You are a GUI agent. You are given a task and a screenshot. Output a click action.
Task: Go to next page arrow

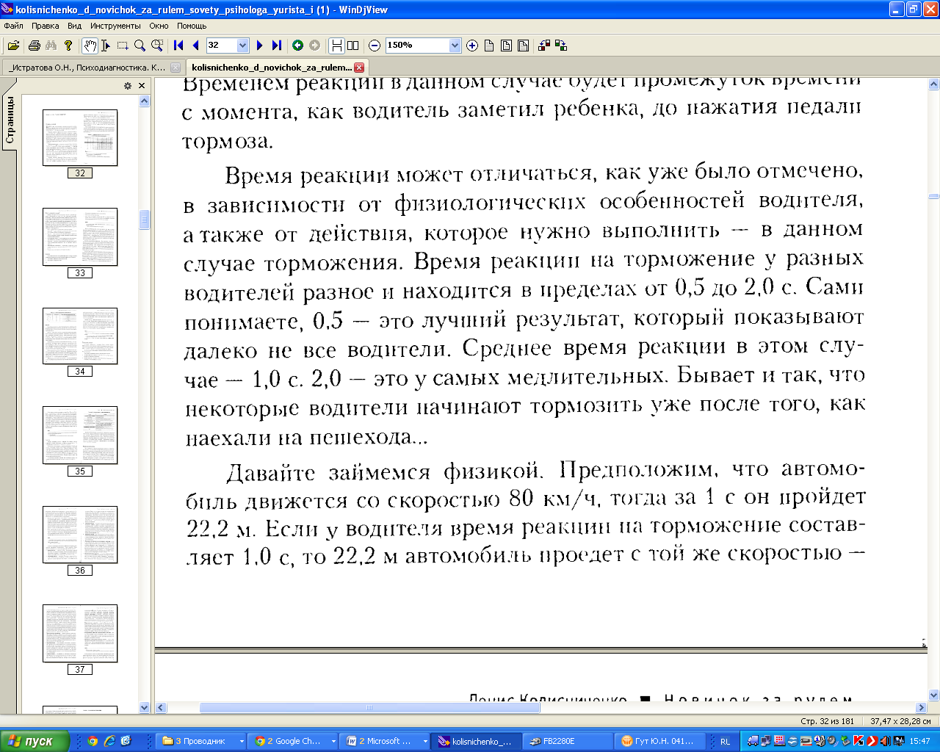[259, 46]
